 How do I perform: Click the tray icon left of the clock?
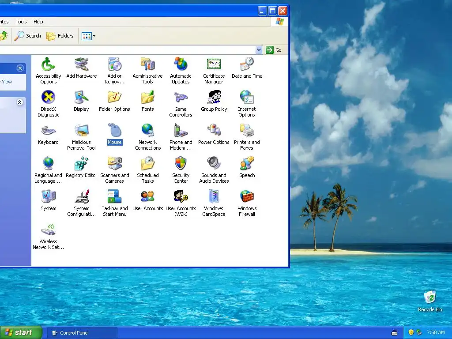(419, 333)
